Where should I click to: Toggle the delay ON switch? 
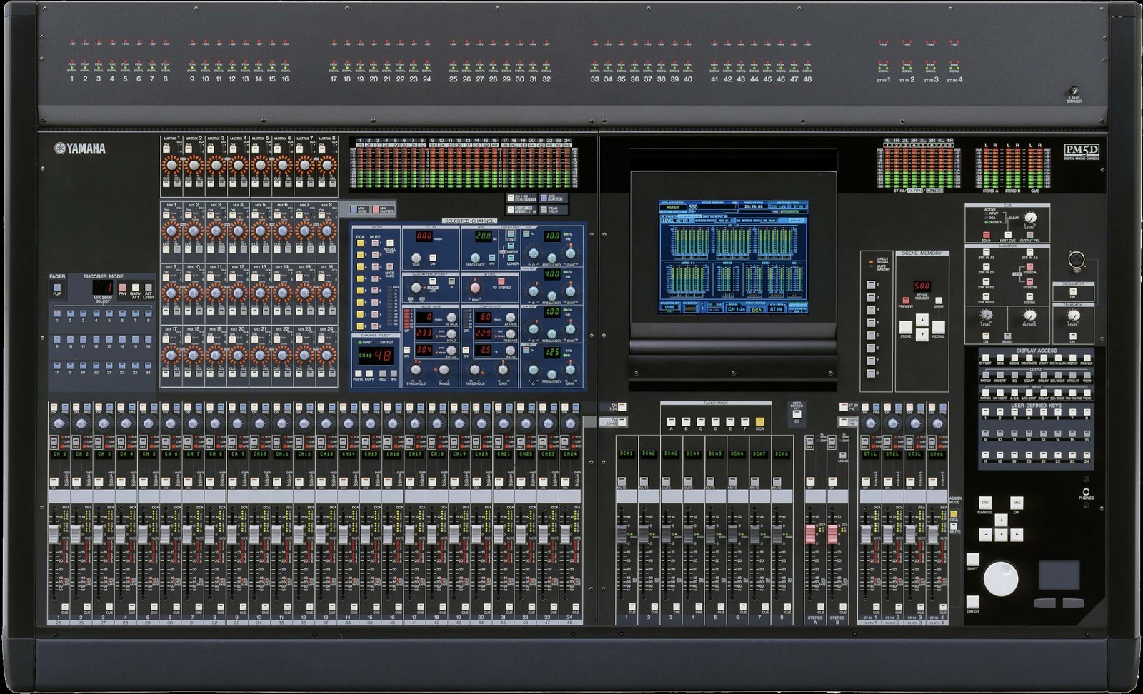tap(433, 257)
